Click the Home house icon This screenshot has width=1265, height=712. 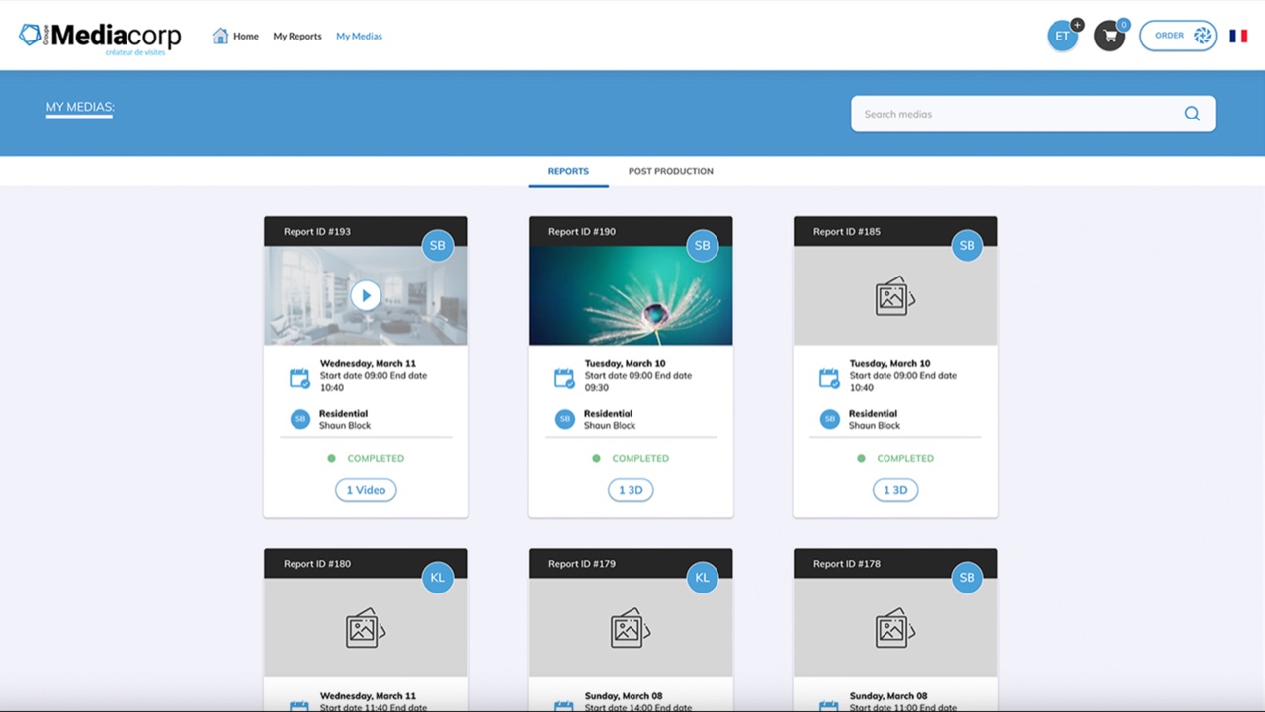(220, 36)
